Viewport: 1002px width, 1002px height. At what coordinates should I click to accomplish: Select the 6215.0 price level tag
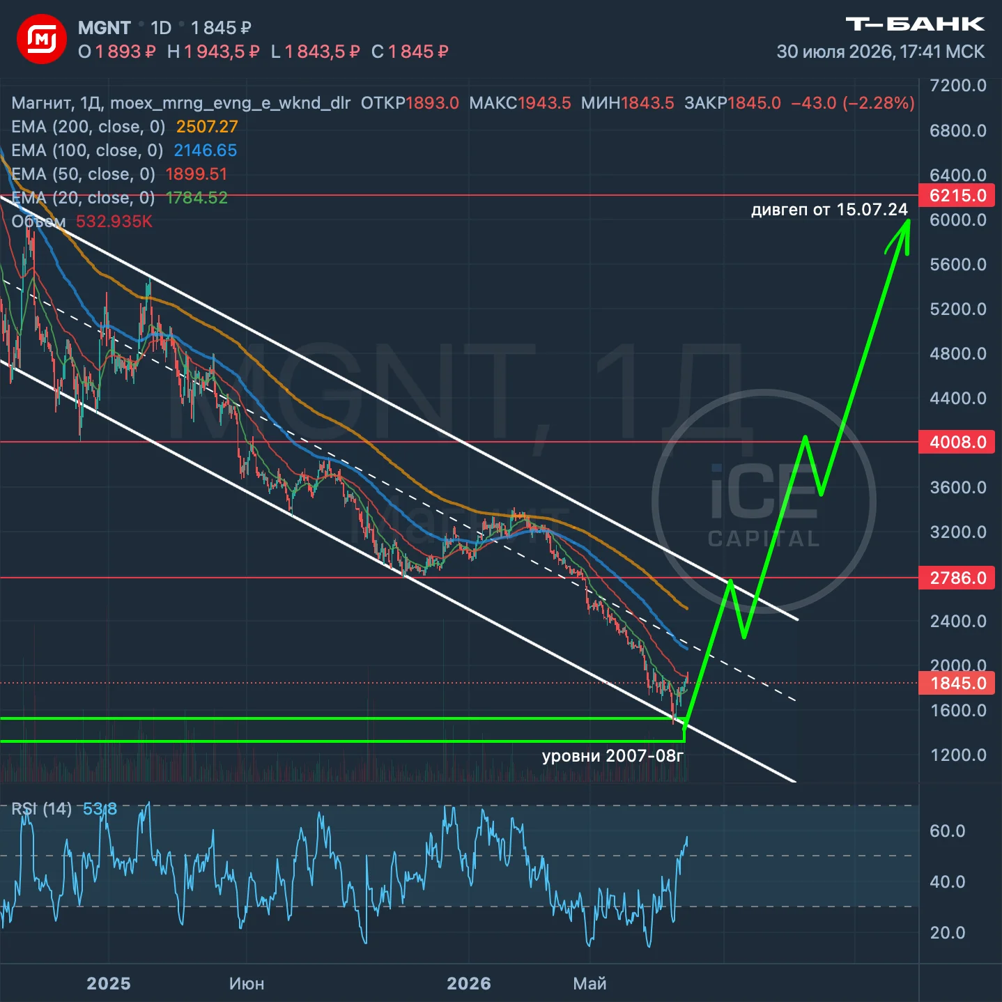pos(957,196)
